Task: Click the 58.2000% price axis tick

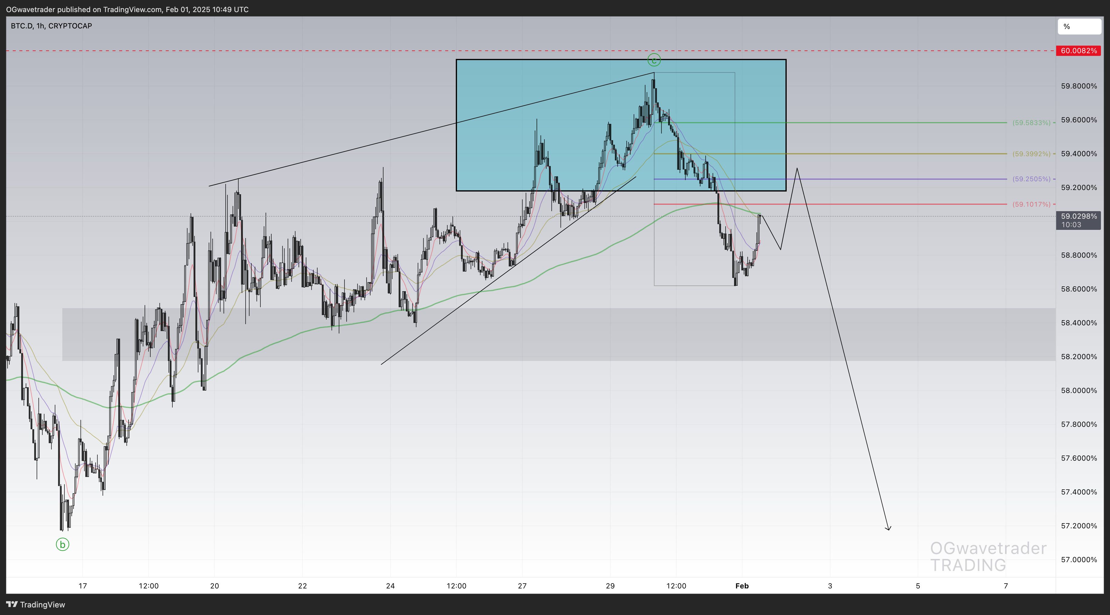Action: tap(1079, 357)
